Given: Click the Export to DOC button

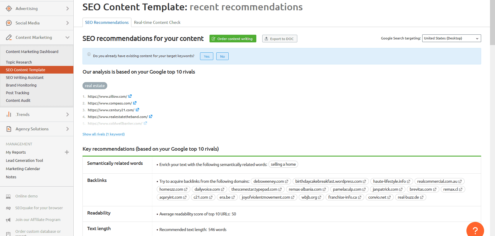Looking at the screenshot, I should (279, 39).
